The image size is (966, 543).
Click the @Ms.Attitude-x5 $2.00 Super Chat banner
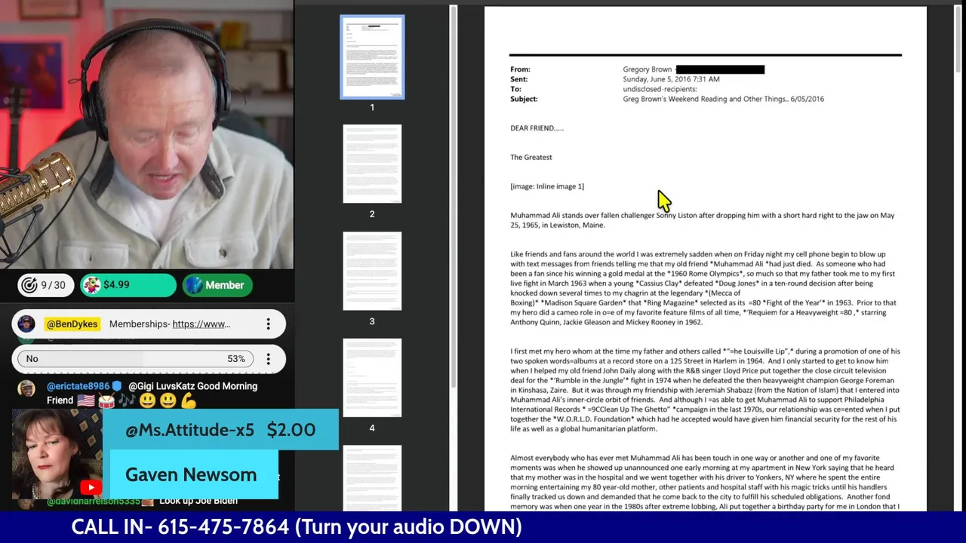click(220, 430)
